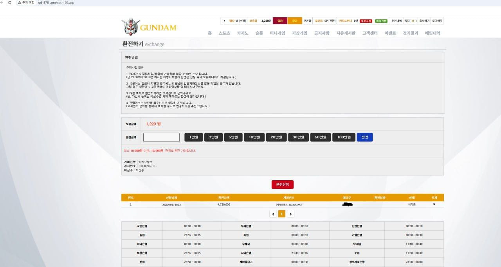Click the green 머니전환 badge
501x267 pixels.
click(381, 21)
